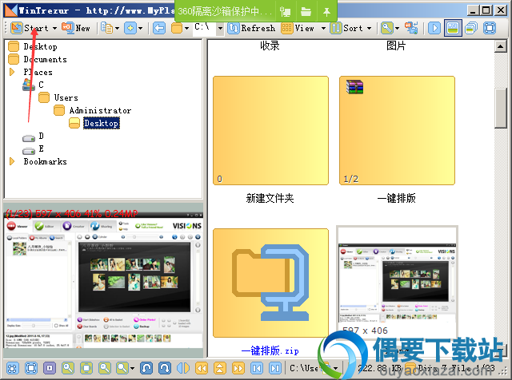Select the 一键排版.zip file thumbnail
This screenshot has width=512, height=380.
(270, 283)
